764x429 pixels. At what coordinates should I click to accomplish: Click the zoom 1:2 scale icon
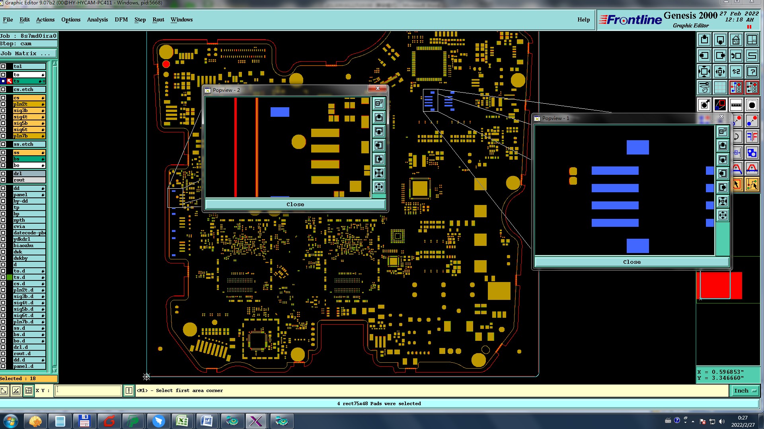(736, 71)
